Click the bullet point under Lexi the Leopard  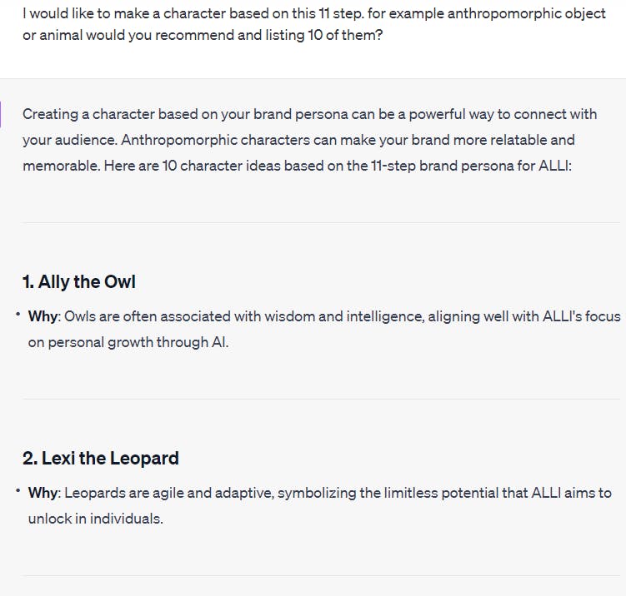(18, 491)
